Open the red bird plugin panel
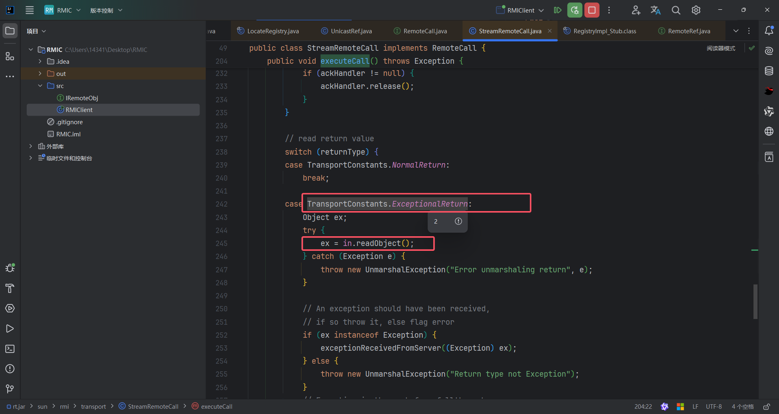Image resolution: width=779 pixels, height=414 pixels. coord(769,91)
